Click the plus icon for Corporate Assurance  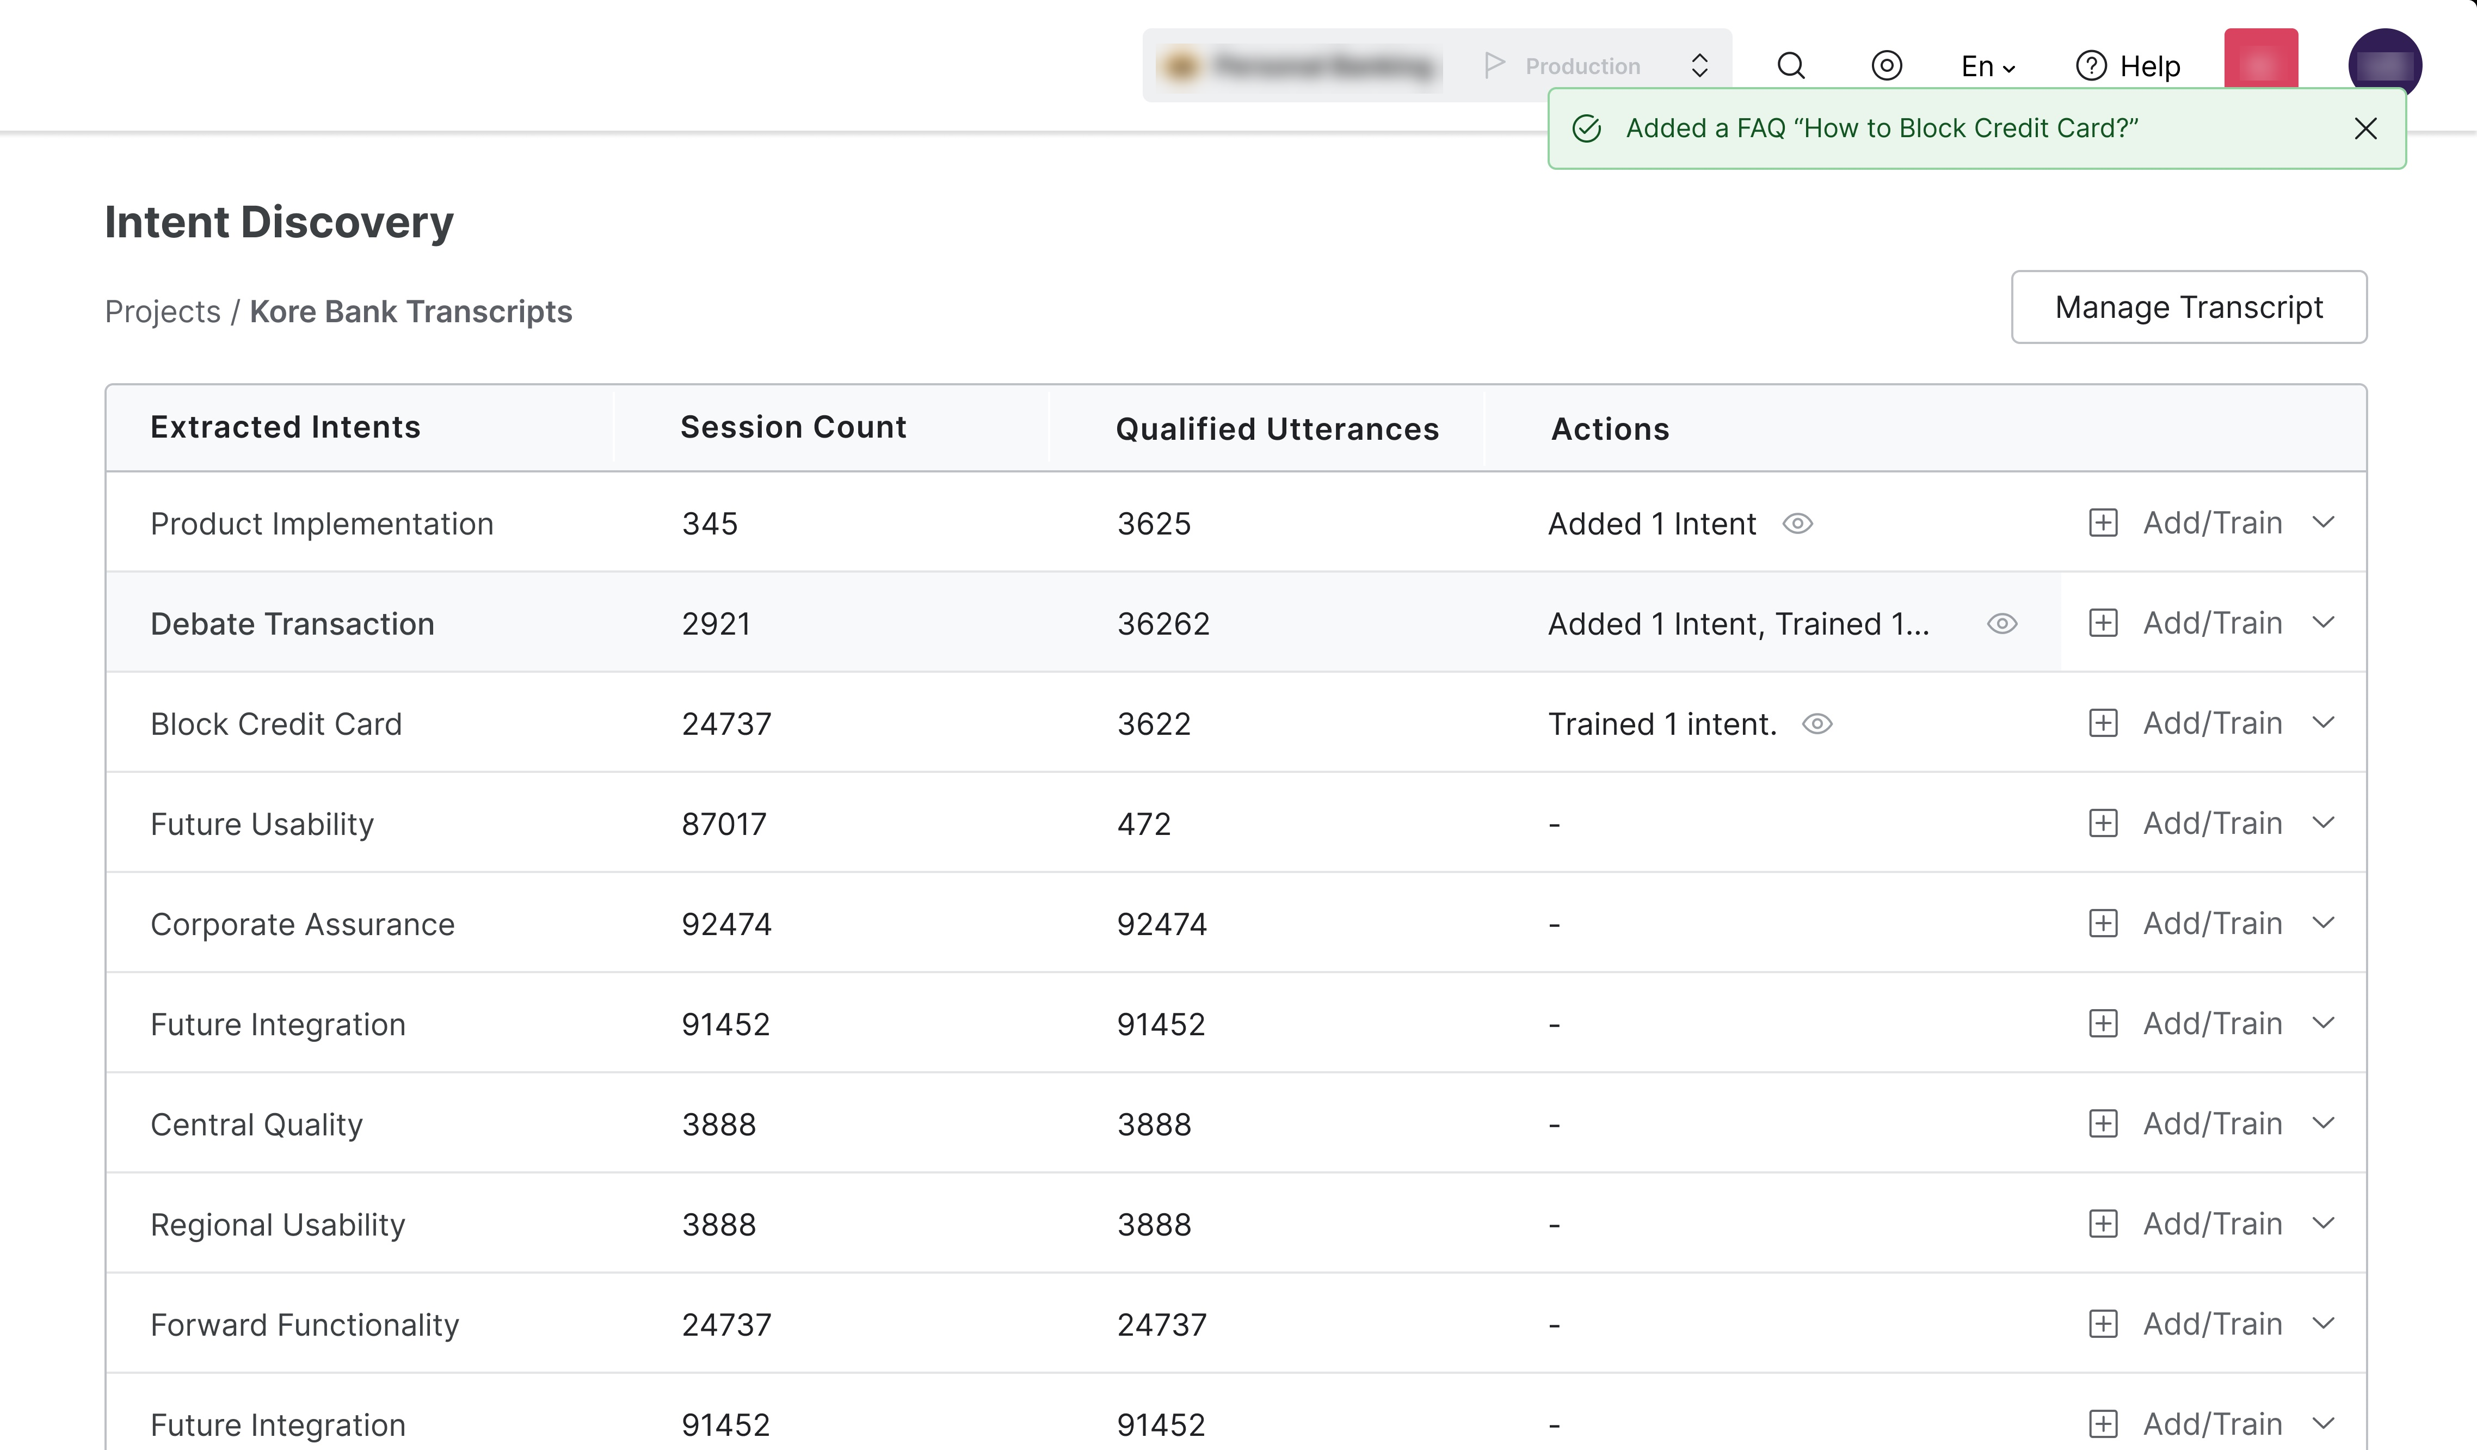coord(2103,923)
